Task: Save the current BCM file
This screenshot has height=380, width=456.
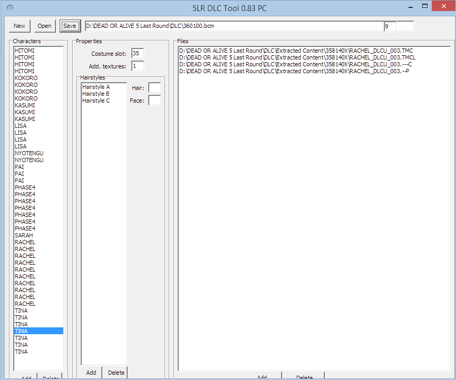Action: tap(70, 26)
